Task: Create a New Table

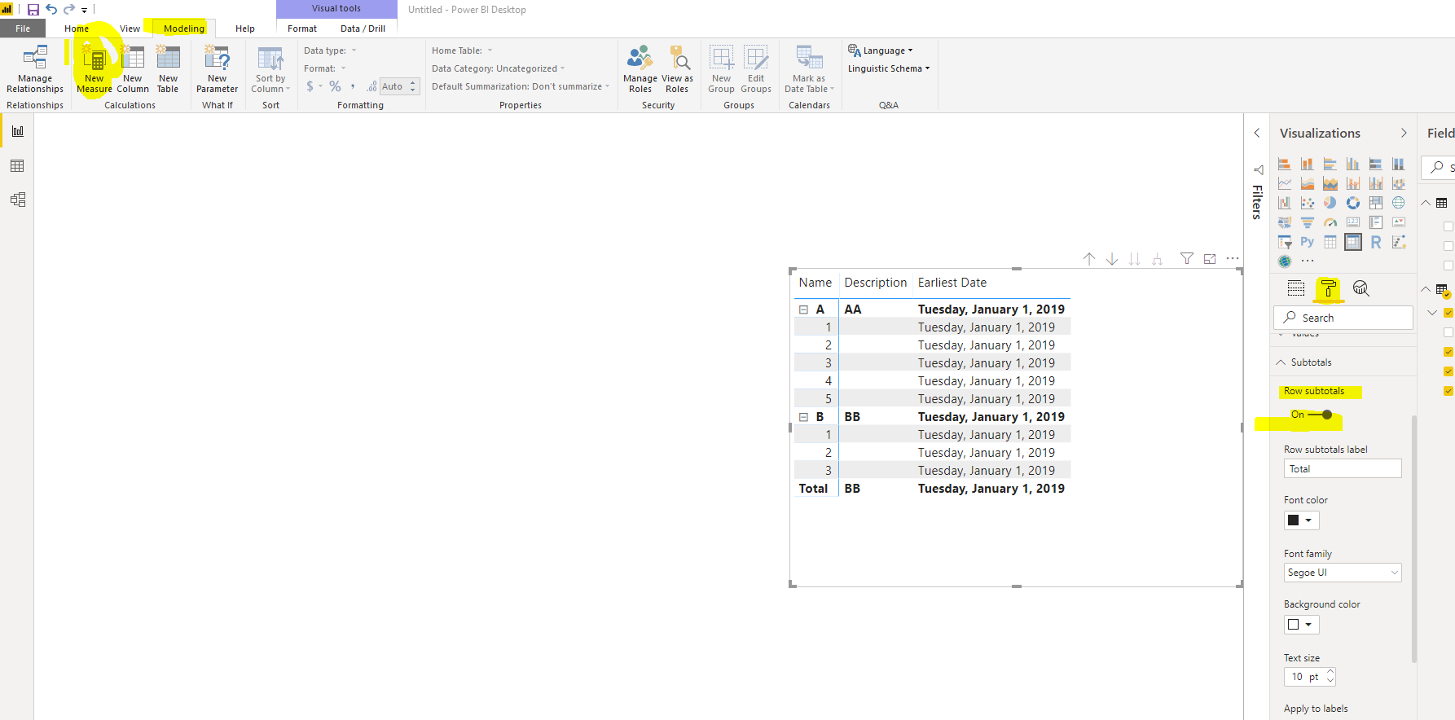Action: point(168,69)
